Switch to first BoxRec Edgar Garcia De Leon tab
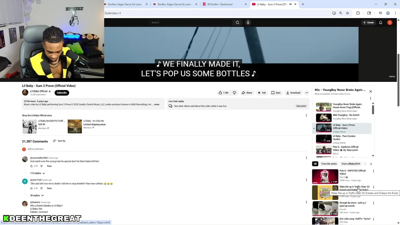This screenshot has height=225, width=400. 124,4
